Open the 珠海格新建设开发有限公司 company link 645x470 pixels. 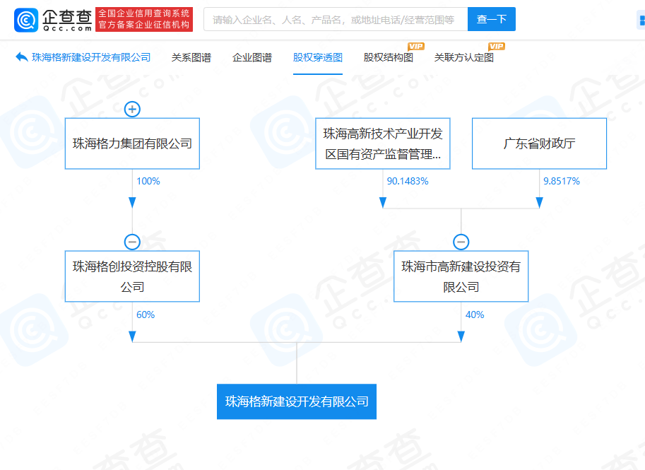tap(91, 58)
